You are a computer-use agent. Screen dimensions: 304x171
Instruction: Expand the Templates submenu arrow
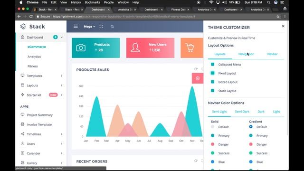62,76
